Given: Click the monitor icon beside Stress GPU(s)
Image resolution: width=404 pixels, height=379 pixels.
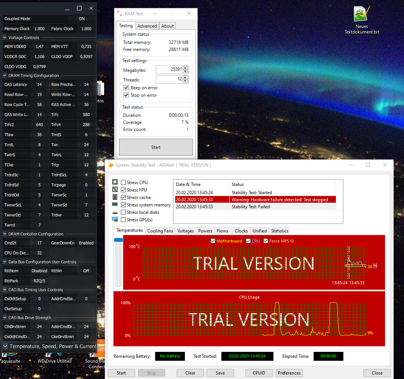Looking at the screenshot, I should pos(115,219).
